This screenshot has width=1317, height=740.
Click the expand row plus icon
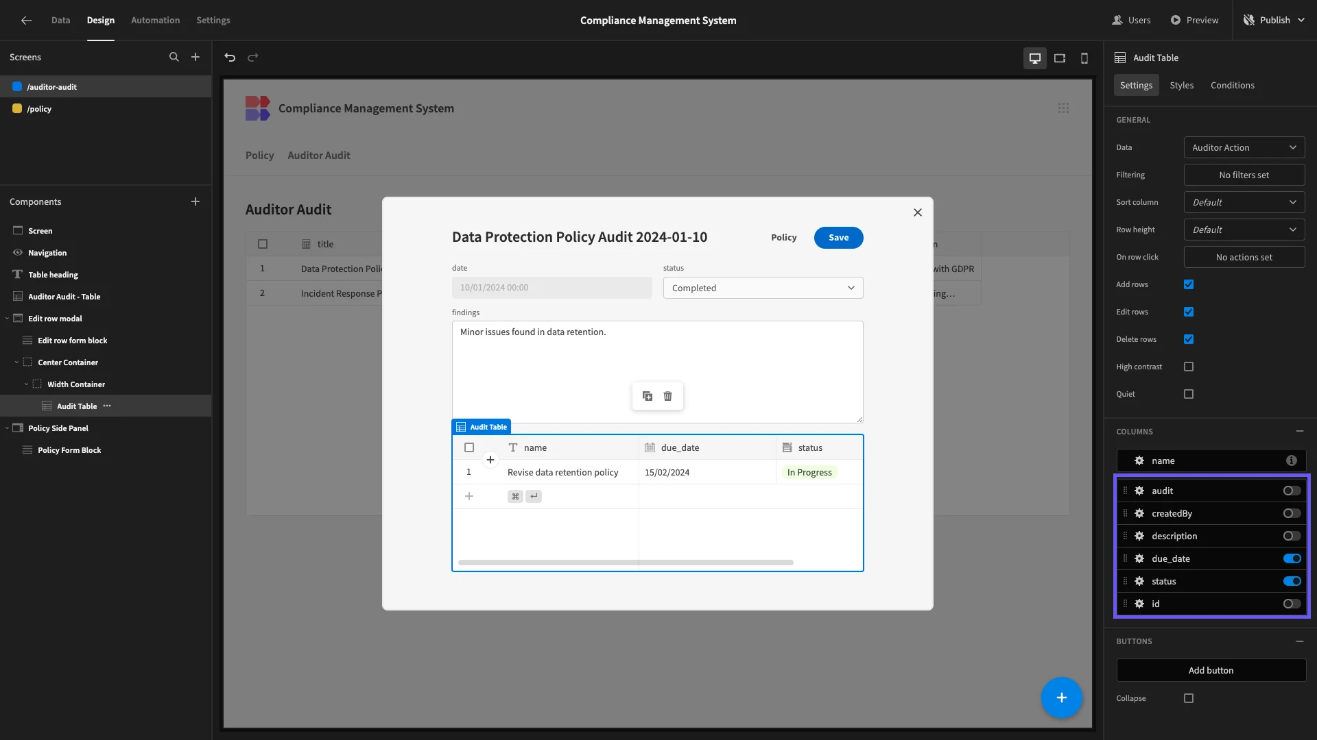pyautogui.click(x=490, y=460)
